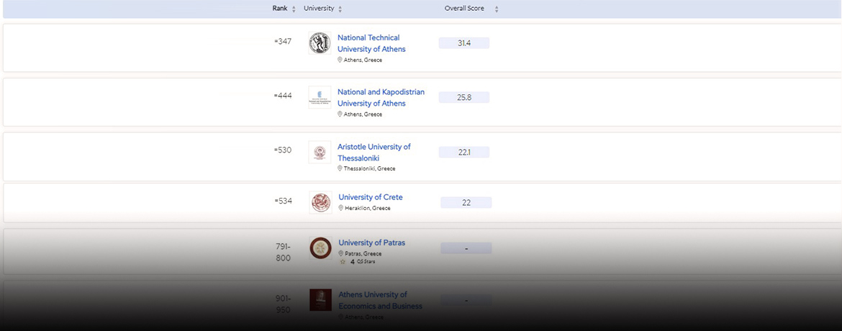Click the 25.8 overall score cell
The height and width of the screenshot is (331, 842).
click(x=464, y=97)
